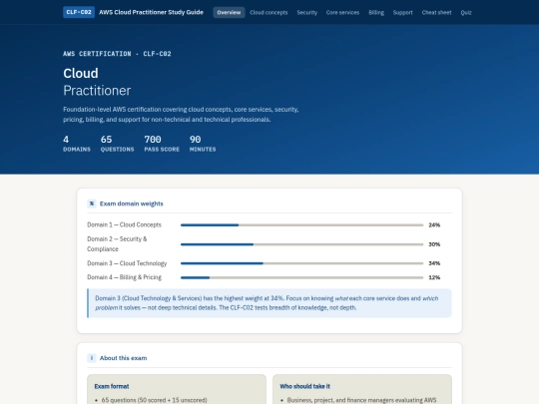View the Cheat sheet tab

click(x=436, y=12)
